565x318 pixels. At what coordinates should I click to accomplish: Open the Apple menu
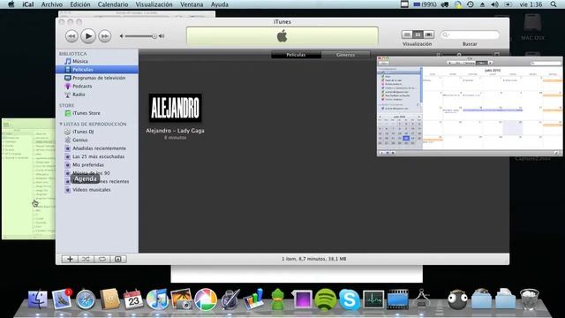pos(11,4)
